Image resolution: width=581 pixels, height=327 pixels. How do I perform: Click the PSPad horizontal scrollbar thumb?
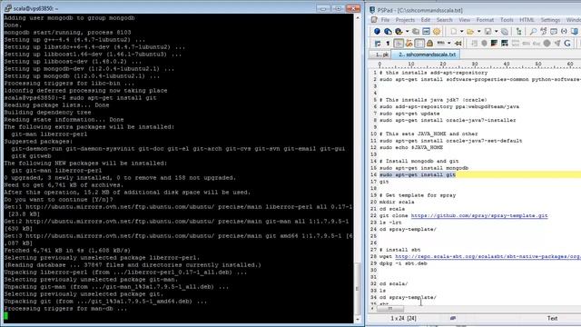[389, 309]
